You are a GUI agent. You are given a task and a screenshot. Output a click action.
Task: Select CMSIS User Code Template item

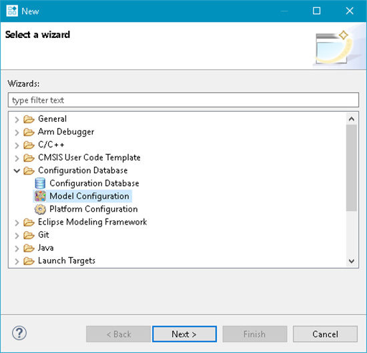89,157
